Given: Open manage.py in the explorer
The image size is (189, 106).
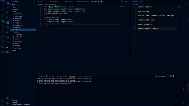Looking at the screenshot, I should [x=23, y=48].
